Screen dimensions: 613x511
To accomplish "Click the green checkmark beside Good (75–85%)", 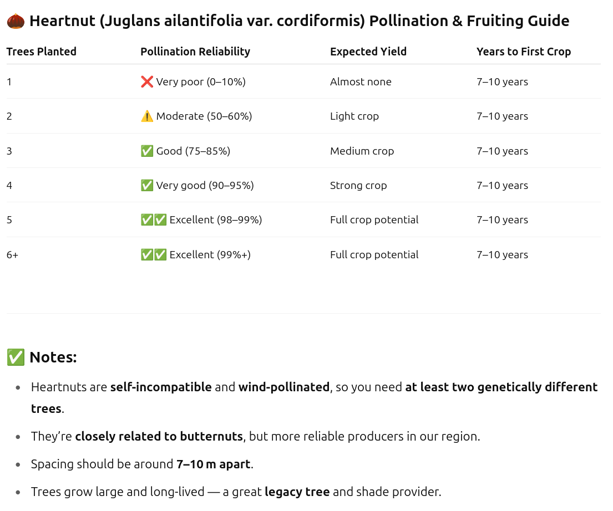I will point(147,151).
